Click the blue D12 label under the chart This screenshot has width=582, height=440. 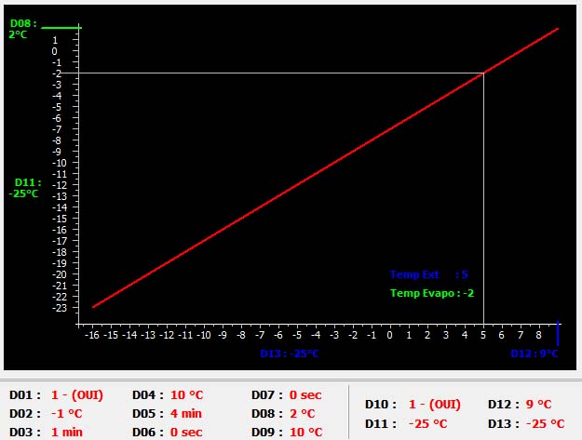[534, 353]
